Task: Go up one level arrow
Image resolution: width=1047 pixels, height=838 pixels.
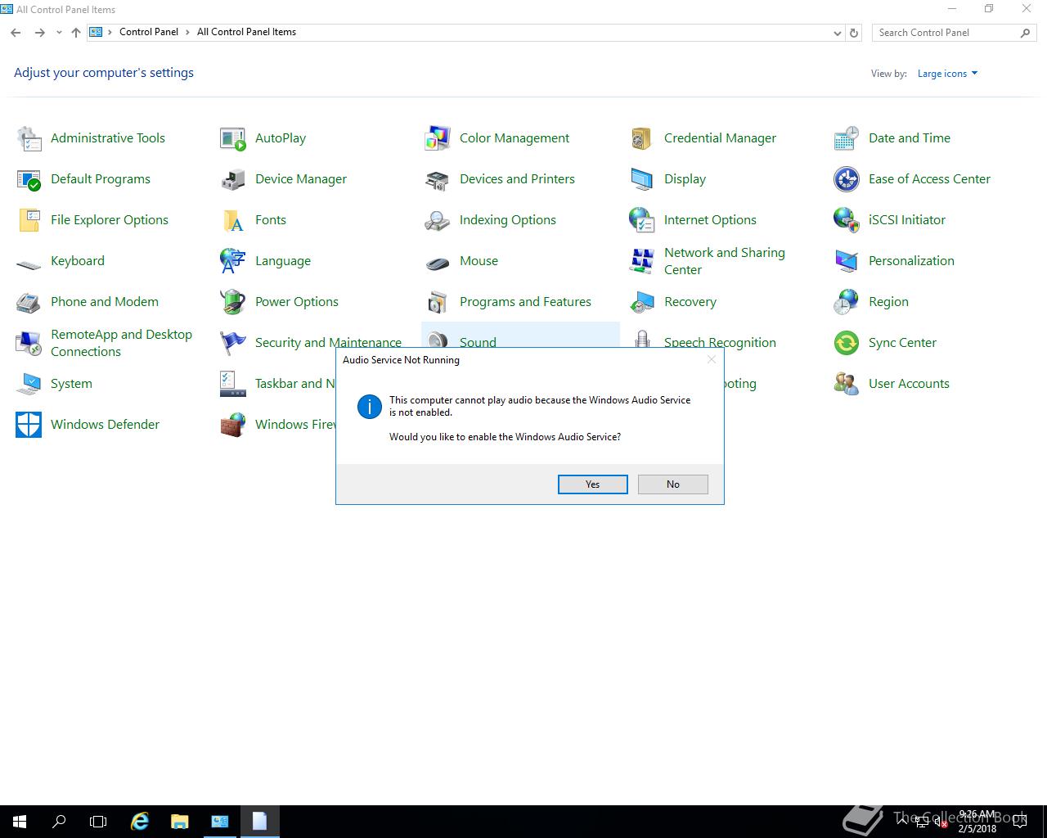Action: pos(76,33)
